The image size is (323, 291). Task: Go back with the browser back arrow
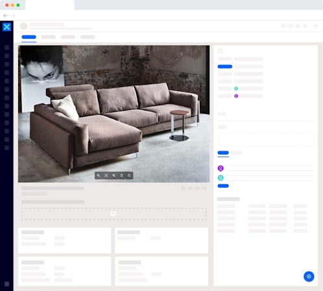coord(6,16)
